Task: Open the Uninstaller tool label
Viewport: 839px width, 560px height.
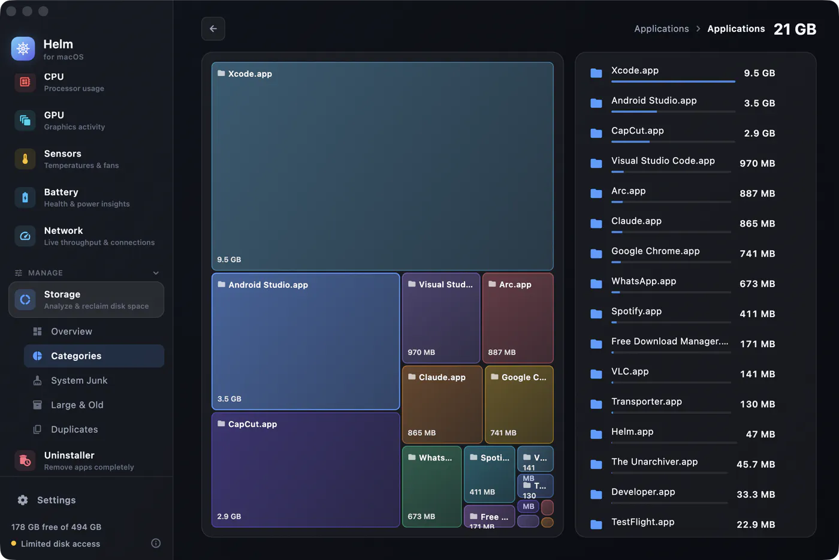Action: pyautogui.click(x=69, y=455)
